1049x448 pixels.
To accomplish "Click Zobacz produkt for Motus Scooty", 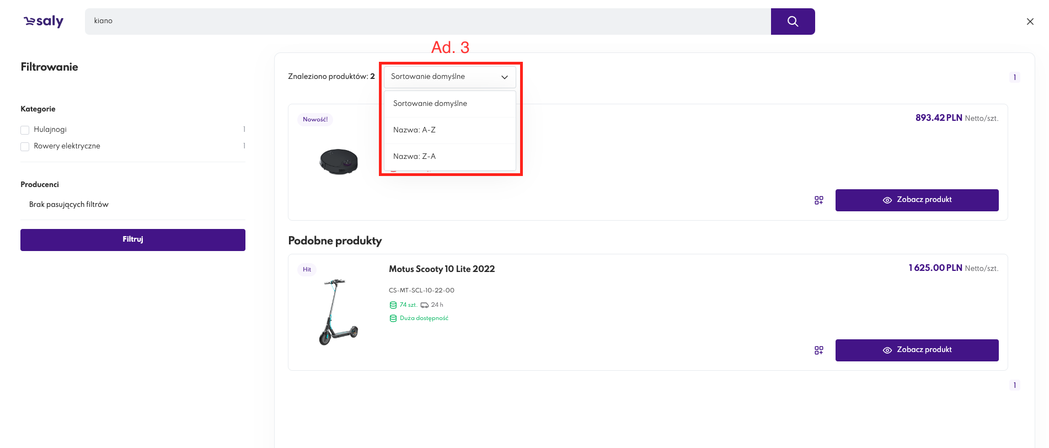I will 917,350.
